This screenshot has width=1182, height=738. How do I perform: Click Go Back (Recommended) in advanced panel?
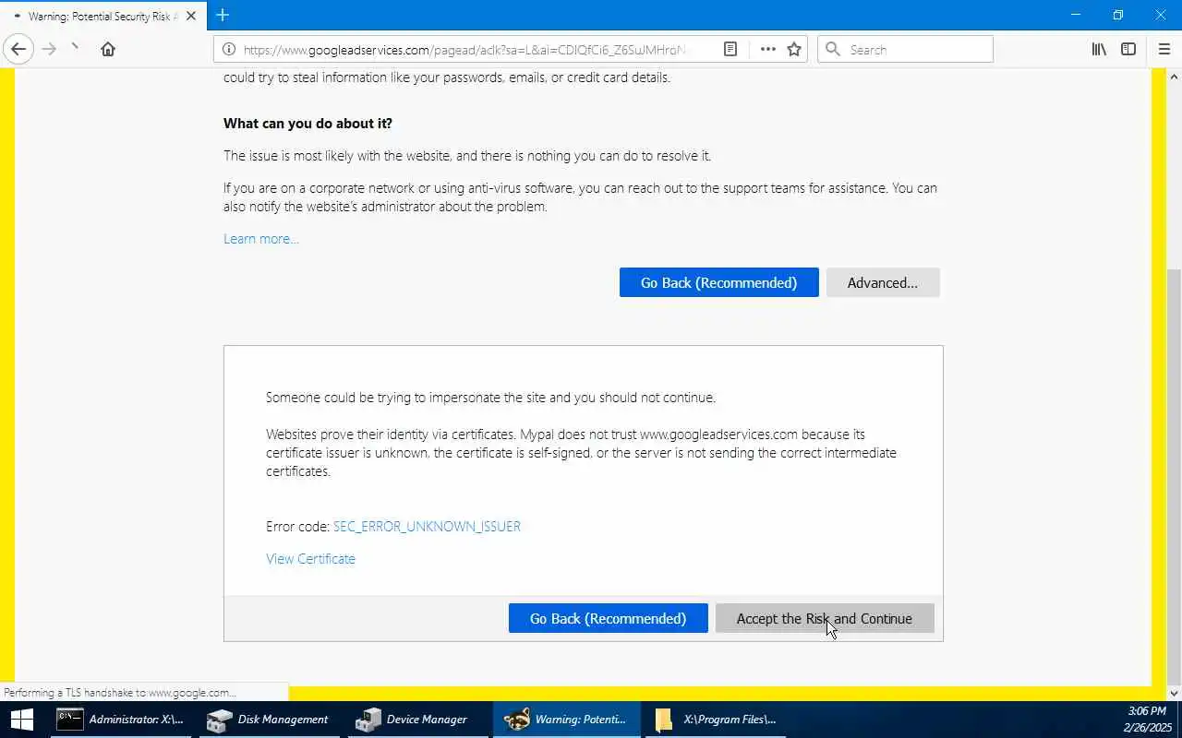point(608,619)
